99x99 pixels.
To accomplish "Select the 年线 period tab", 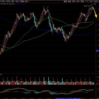I will (17, 2).
